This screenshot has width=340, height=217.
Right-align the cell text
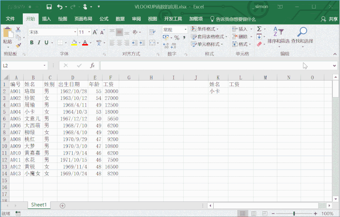[x=127, y=43]
